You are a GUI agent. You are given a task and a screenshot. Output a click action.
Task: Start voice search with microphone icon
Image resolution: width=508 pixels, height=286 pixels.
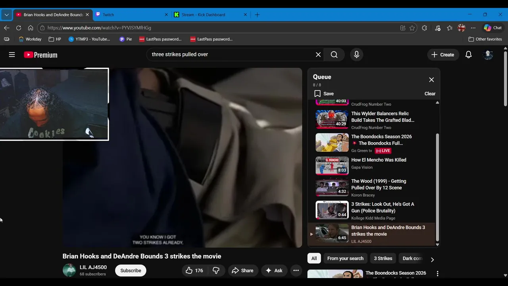[x=356, y=54]
